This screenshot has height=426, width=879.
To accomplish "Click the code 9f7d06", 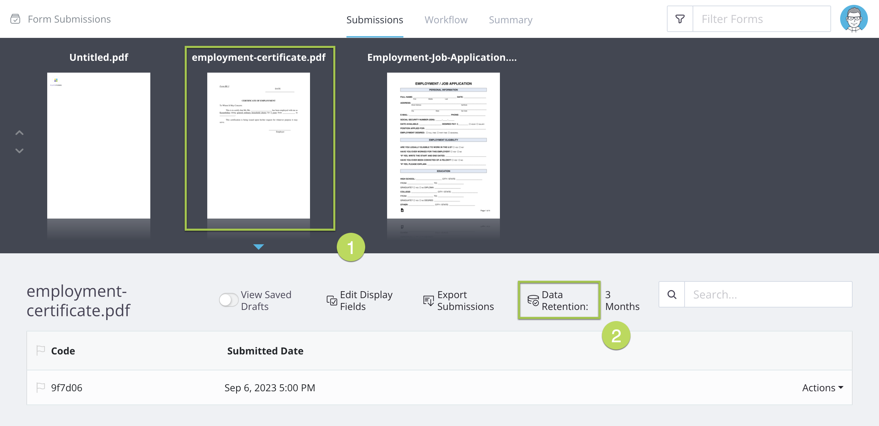I will [x=67, y=387].
